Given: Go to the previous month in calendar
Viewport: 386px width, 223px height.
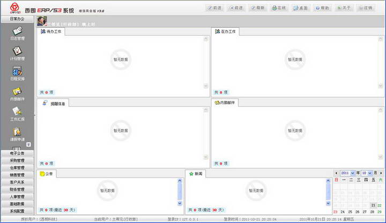Looking at the screenshot, I should tap(336, 173).
